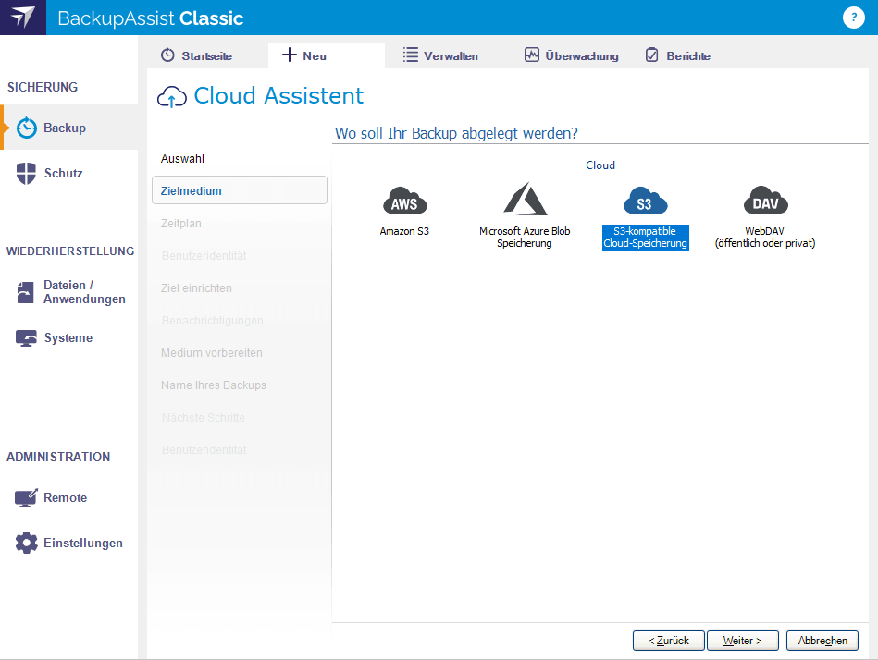878x660 pixels.
Task: Click the BackupAssist Classic title text
Action: (150, 18)
